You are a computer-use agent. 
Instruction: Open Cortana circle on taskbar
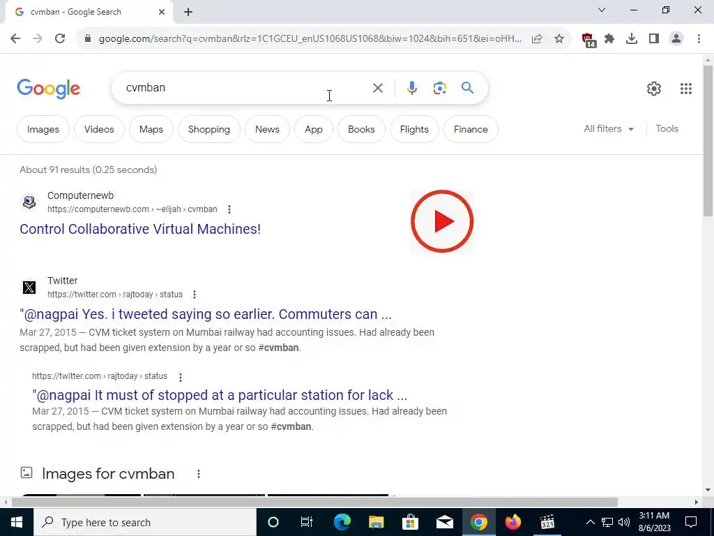point(273,522)
